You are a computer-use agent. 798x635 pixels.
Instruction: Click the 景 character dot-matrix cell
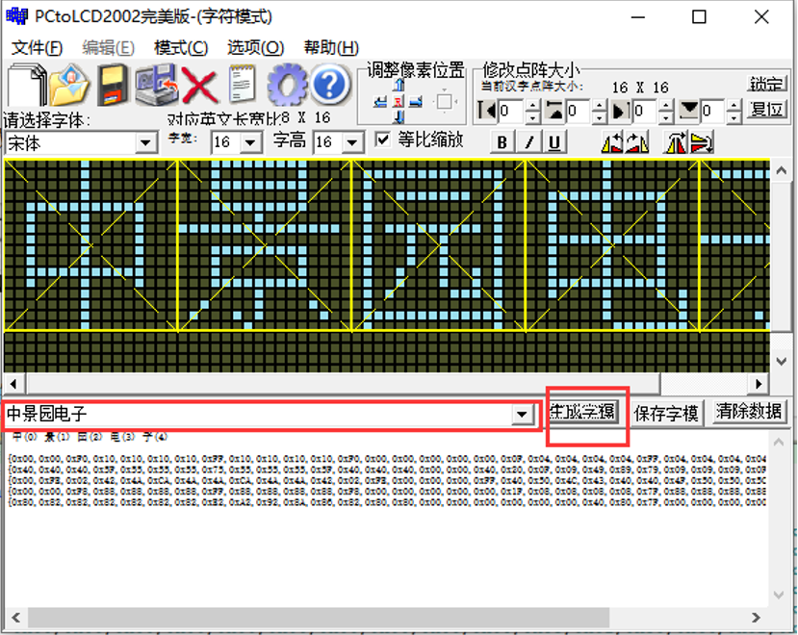point(265,245)
